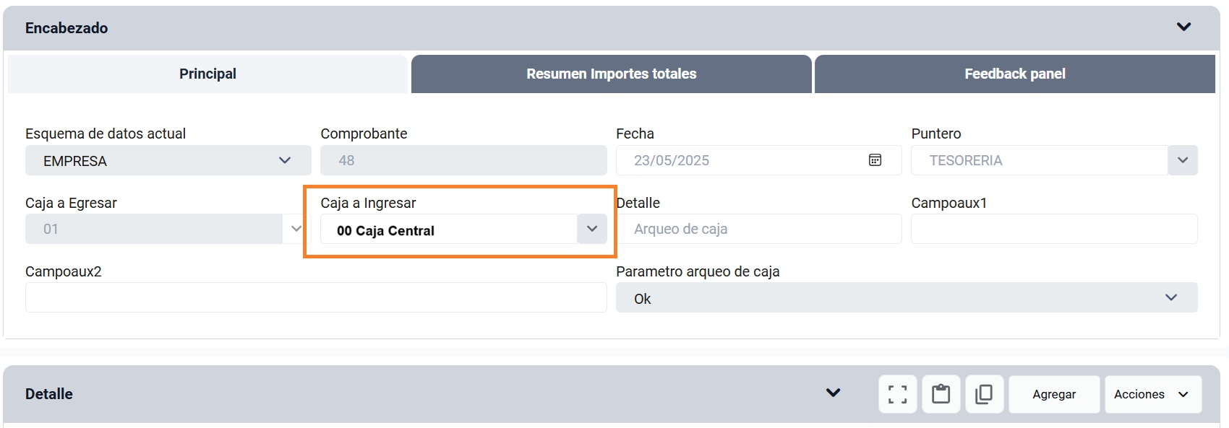Click the fullscreen expand icon in Detalle

click(898, 394)
